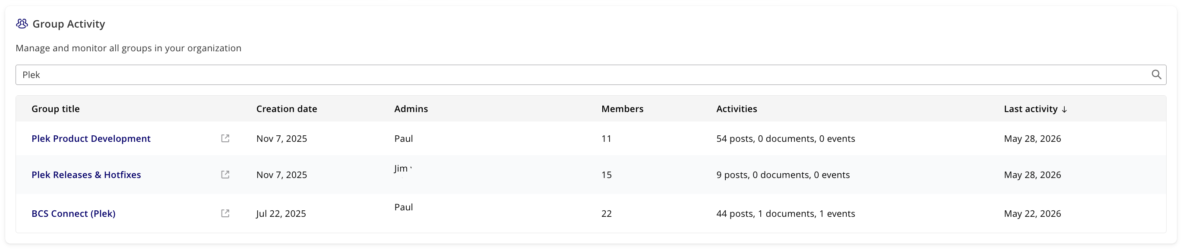The image size is (1186, 250).
Task: Open Plek Product Development external link icon
Action: click(x=225, y=138)
